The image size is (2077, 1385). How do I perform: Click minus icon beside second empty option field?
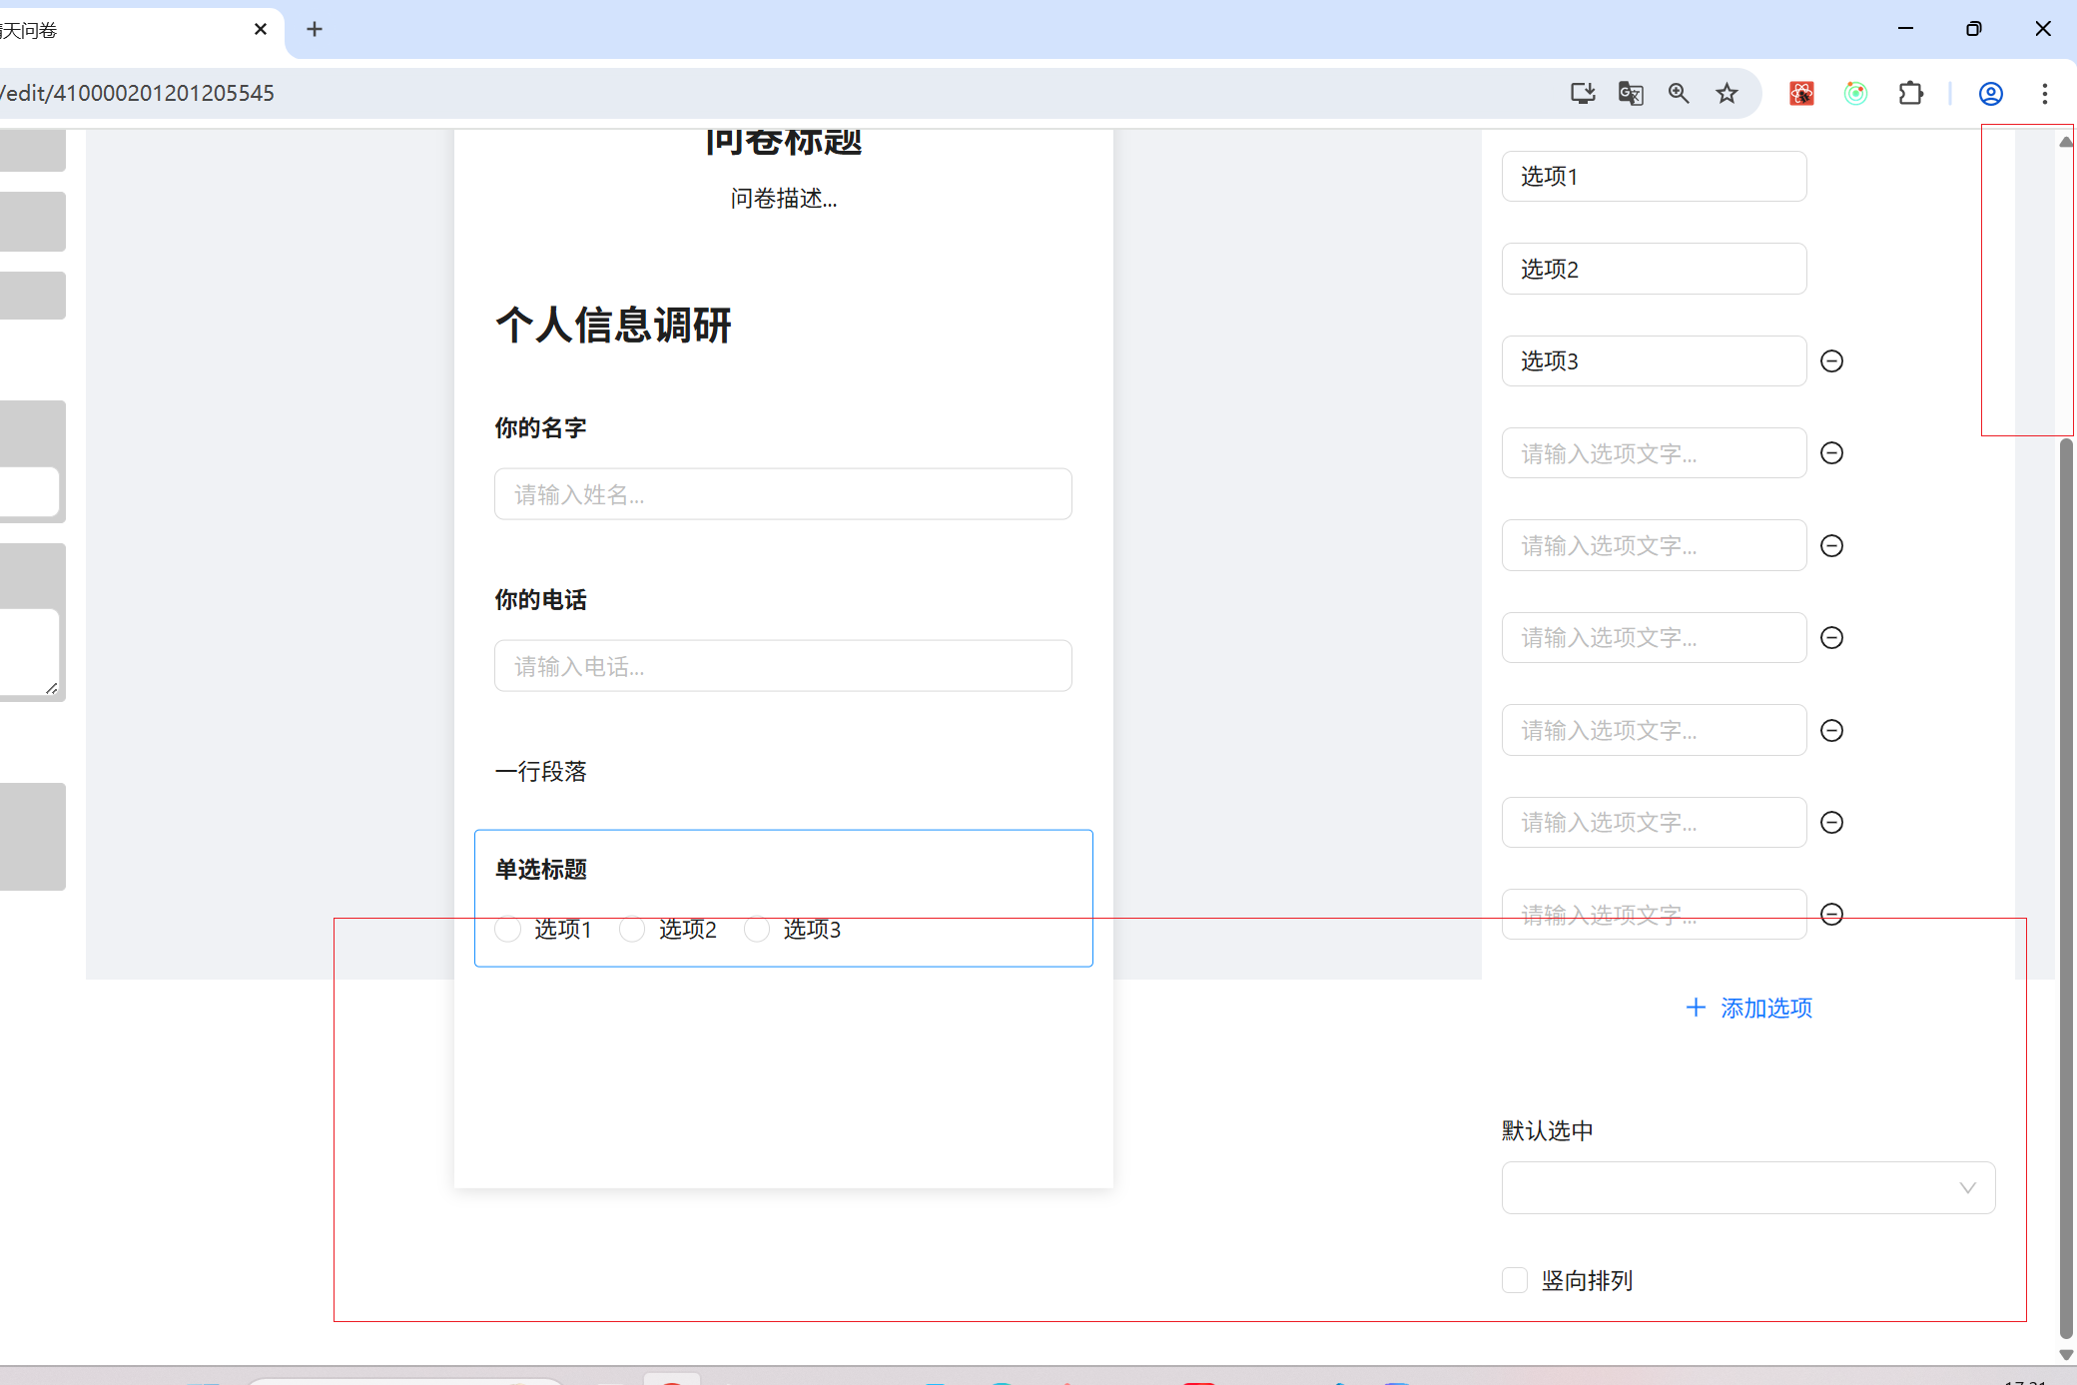pos(1831,545)
